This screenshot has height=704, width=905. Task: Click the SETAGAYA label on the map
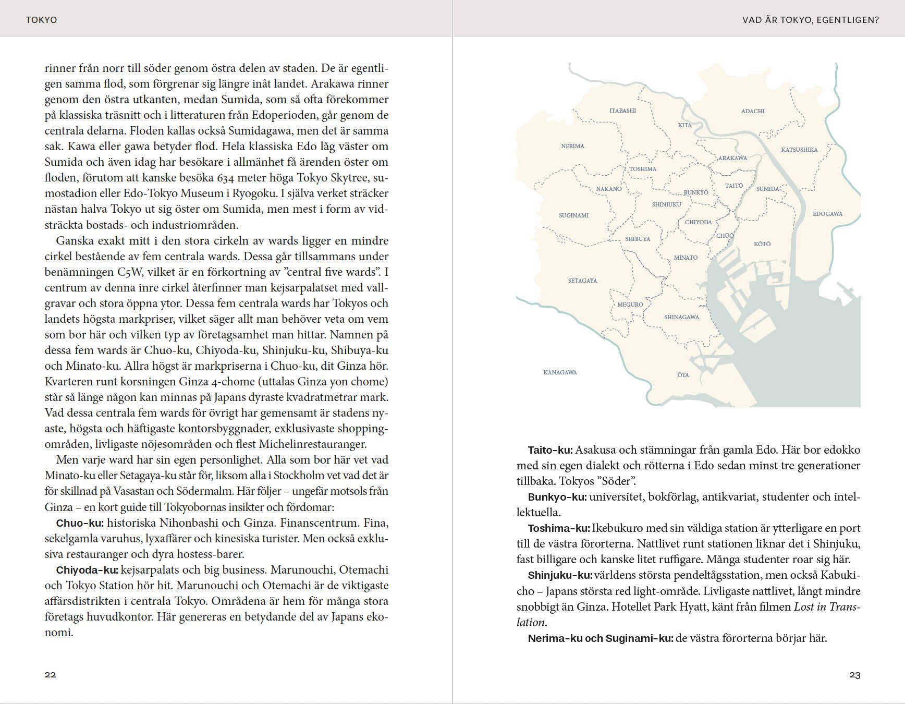(x=582, y=281)
